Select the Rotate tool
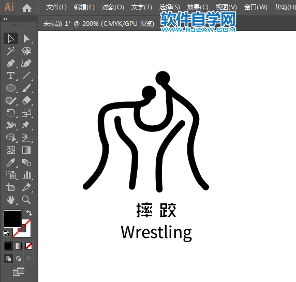This screenshot has height=282, width=296. (11, 113)
